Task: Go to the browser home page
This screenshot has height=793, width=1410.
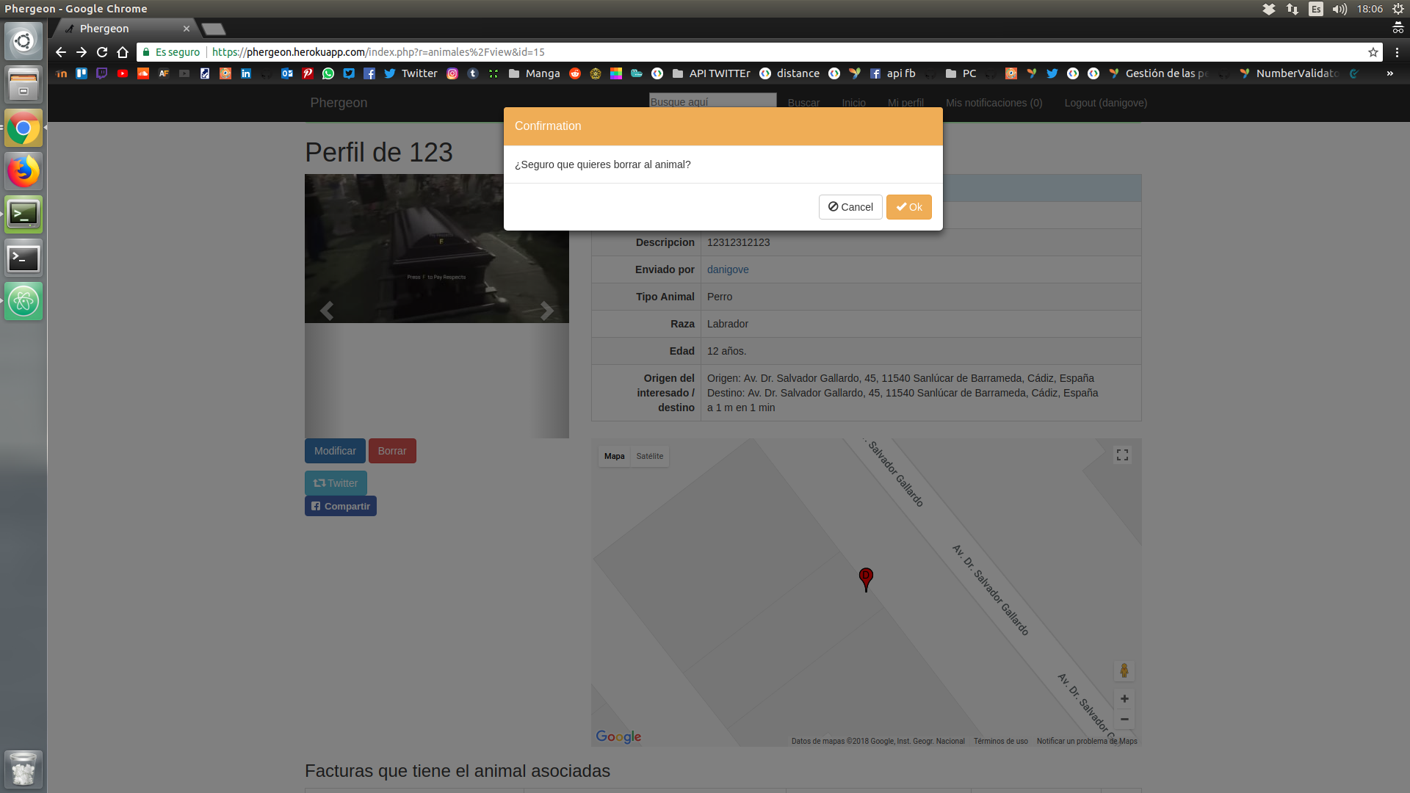Action: (x=123, y=52)
